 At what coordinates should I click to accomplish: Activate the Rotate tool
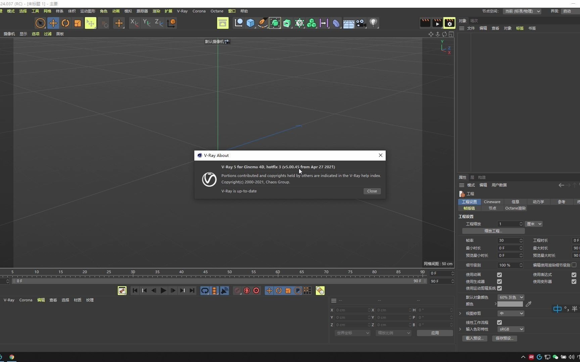(x=65, y=23)
